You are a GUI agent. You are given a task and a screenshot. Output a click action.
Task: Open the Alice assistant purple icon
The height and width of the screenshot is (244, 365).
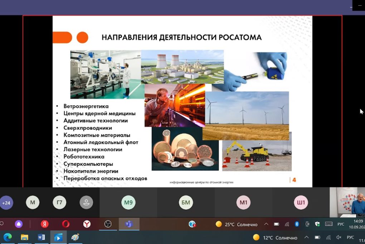[x=19, y=224]
